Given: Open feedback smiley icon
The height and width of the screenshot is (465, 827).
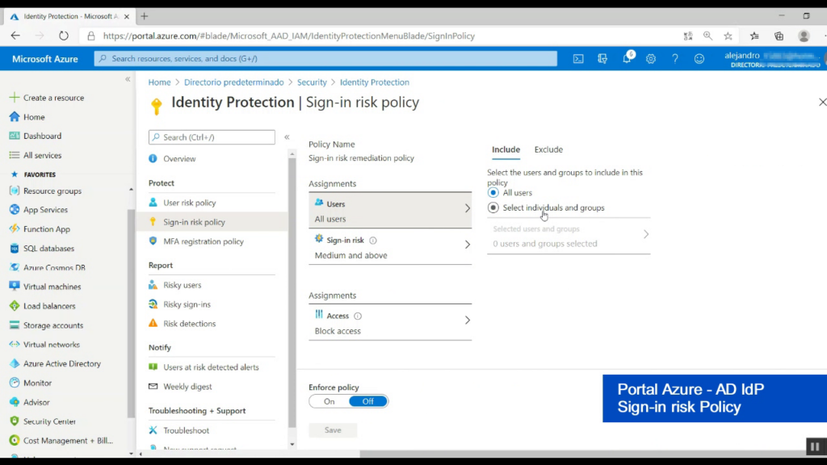Looking at the screenshot, I should (x=699, y=58).
